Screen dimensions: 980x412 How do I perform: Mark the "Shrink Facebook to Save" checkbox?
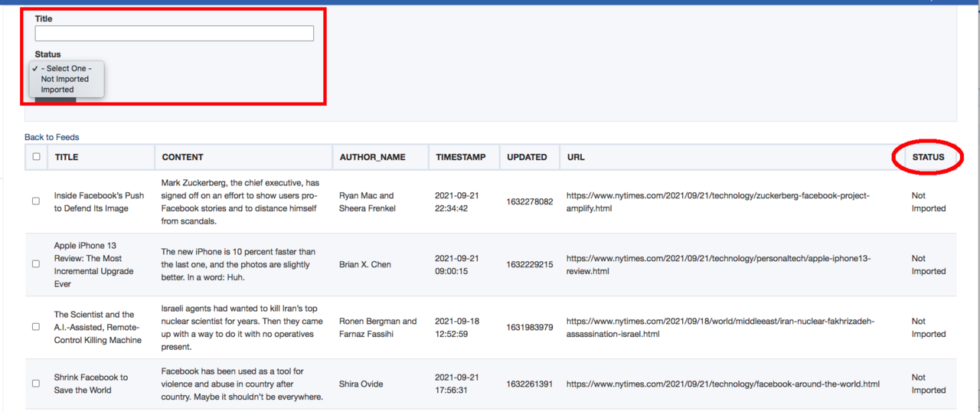click(x=36, y=384)
